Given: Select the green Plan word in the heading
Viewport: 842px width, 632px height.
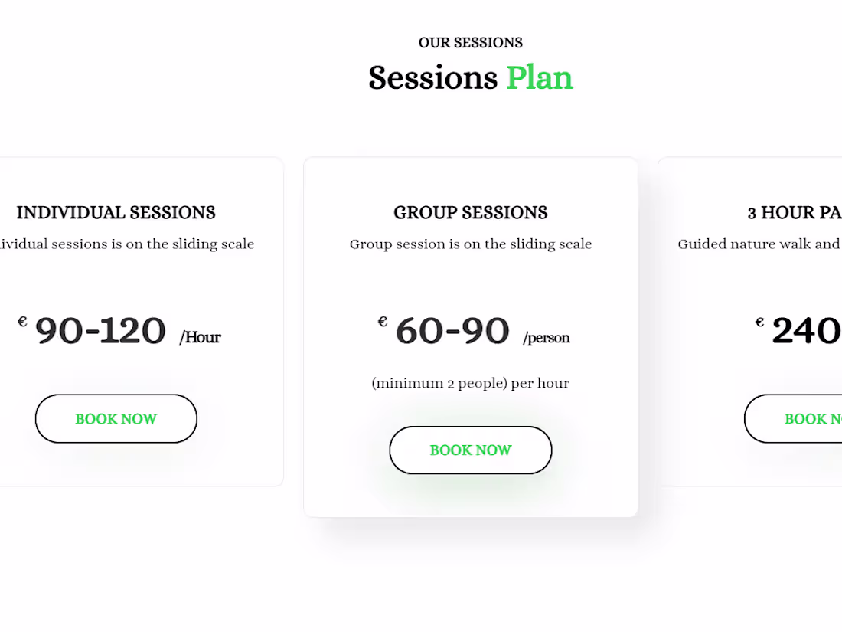Looking at the screenshot, I should coord(540,77).
